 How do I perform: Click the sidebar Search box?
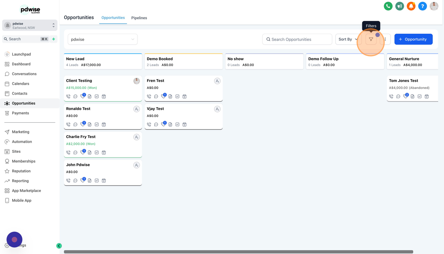pos(25,39)
